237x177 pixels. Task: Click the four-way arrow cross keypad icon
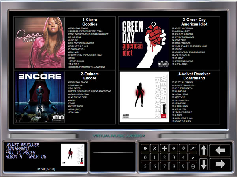point(164,148)
